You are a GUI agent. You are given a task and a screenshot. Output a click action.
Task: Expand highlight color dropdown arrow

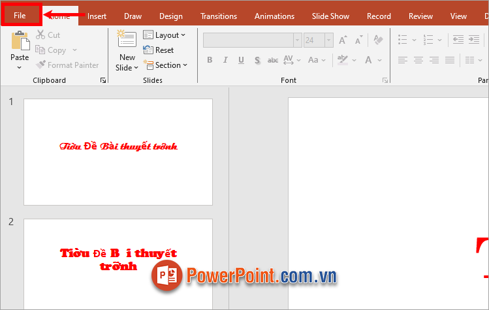tap(354, 60)
